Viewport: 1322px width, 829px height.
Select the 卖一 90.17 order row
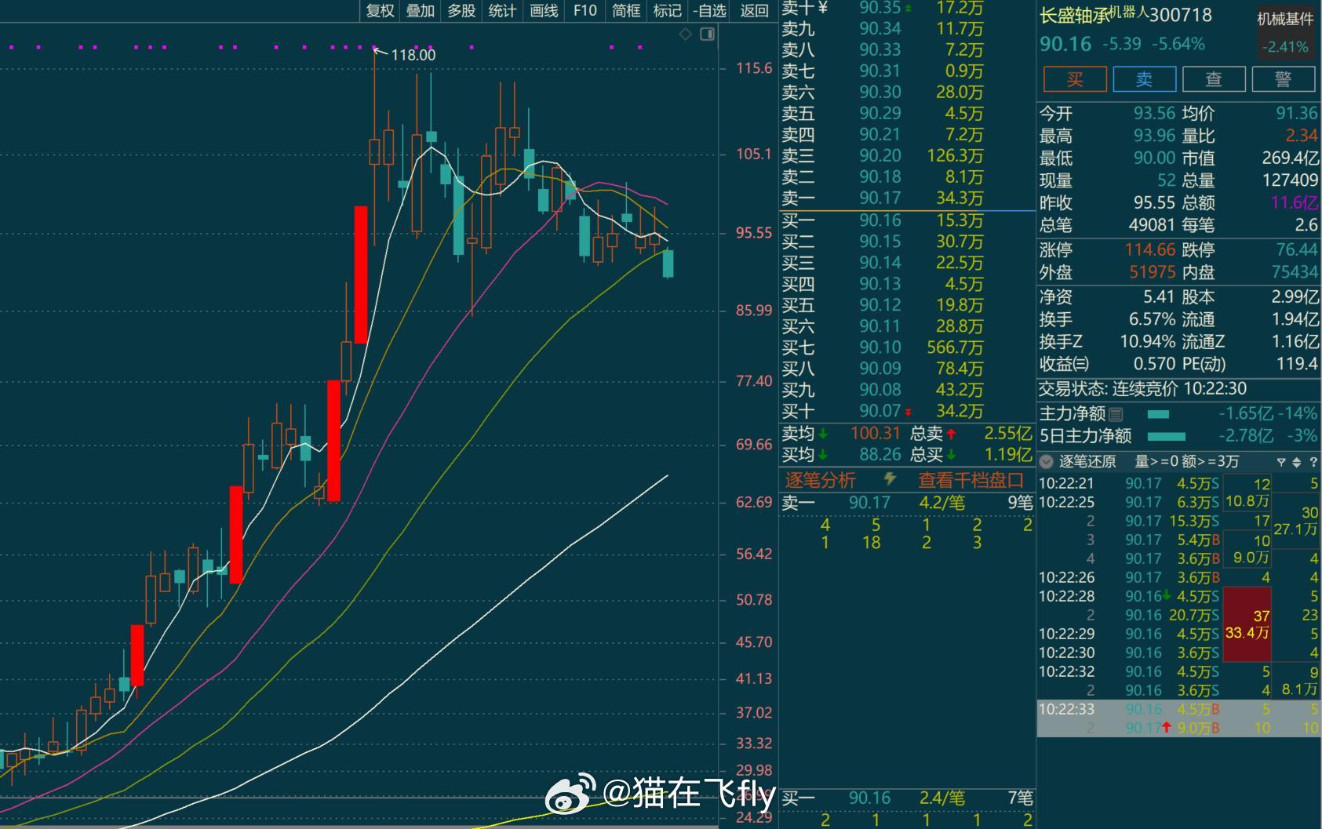907,198
